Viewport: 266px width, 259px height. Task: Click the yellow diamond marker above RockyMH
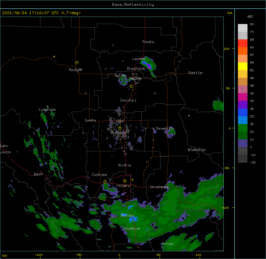click(x=77, y=63)
